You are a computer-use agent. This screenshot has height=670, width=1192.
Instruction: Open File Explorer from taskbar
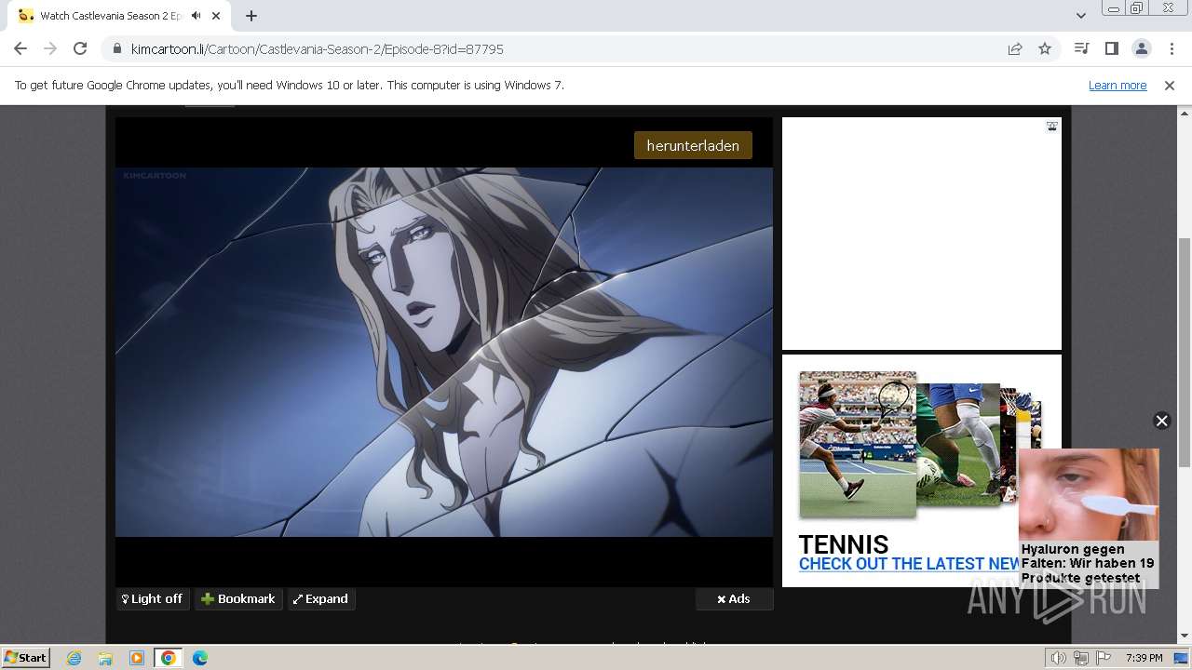[x=105, y=658]
